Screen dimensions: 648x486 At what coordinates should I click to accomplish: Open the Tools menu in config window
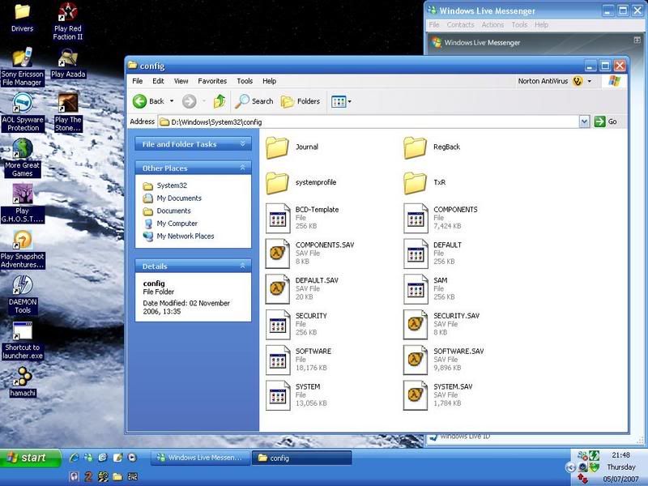(x=245, y=81)
